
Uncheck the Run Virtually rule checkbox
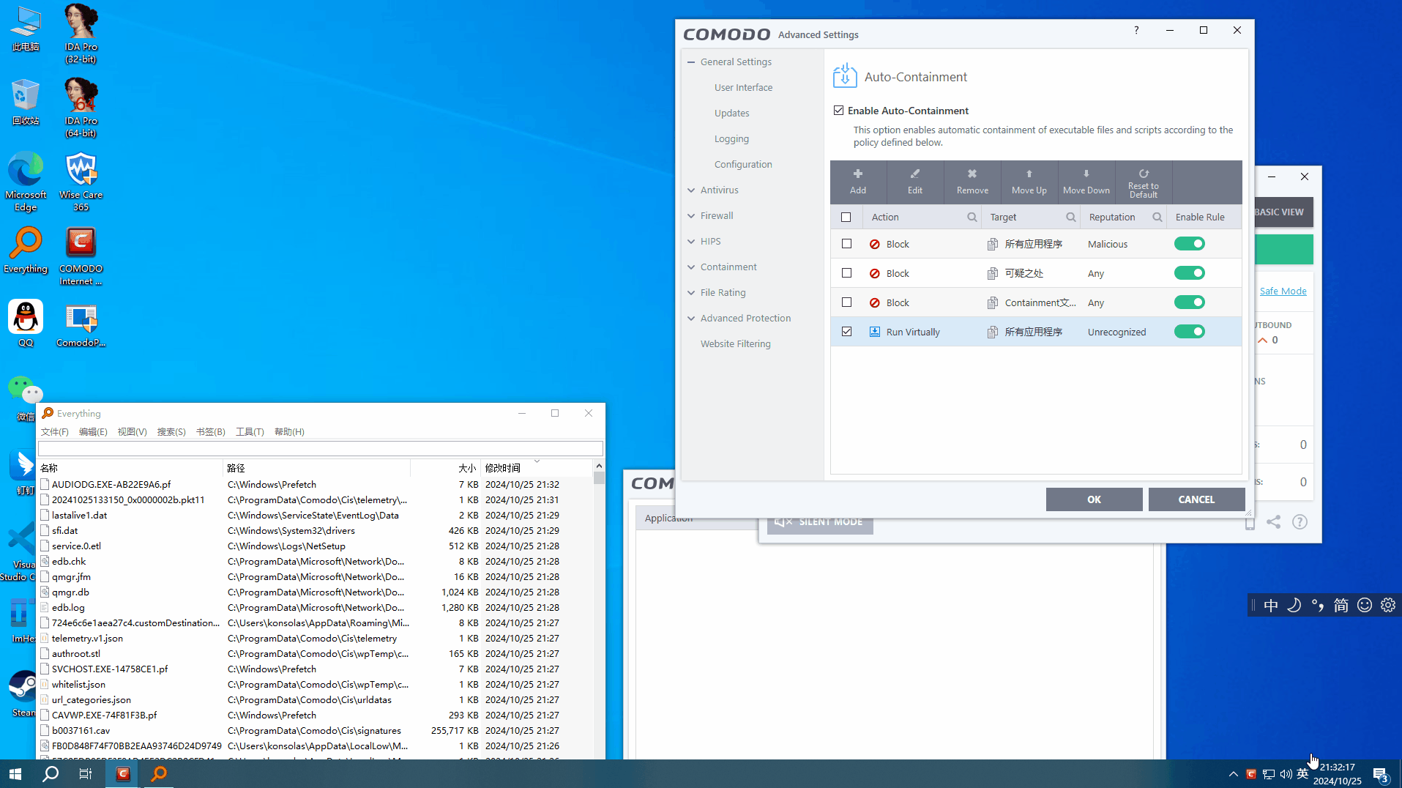[x=846, y=332]
